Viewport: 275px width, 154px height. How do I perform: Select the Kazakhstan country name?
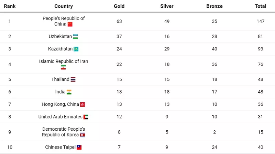[x=60, y=49]
